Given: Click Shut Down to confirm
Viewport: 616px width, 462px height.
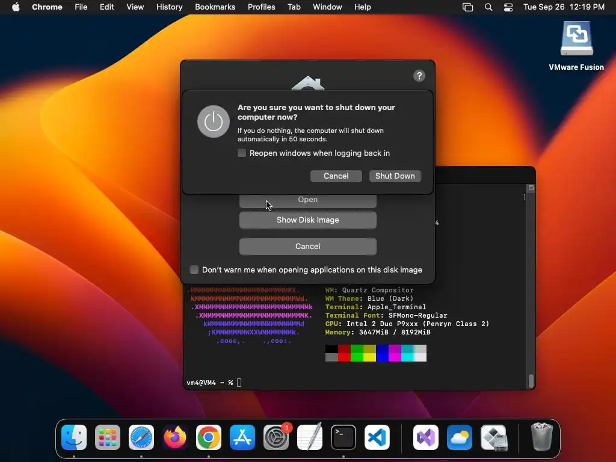Looking at the screenshot, I should point(395,176).
